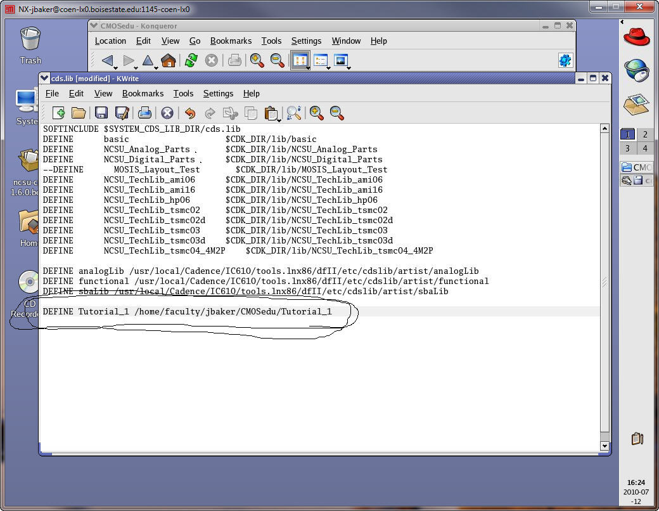Click KWrite's Save As icon
659x511 pixels.
point(122,113)
